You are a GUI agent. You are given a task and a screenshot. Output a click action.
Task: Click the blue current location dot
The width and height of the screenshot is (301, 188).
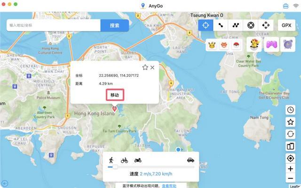click(178, 150)
